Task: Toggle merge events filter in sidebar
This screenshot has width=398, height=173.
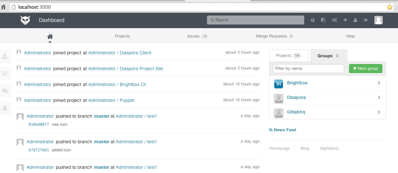Action: click(5, 73)
